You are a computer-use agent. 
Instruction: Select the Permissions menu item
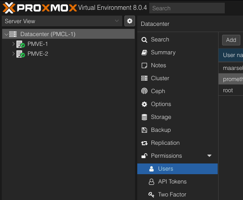pyautogui.click(x=177, y=156)
